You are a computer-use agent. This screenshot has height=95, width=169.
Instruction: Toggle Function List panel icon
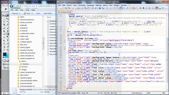pyautogui.click(x=136, y=8)
